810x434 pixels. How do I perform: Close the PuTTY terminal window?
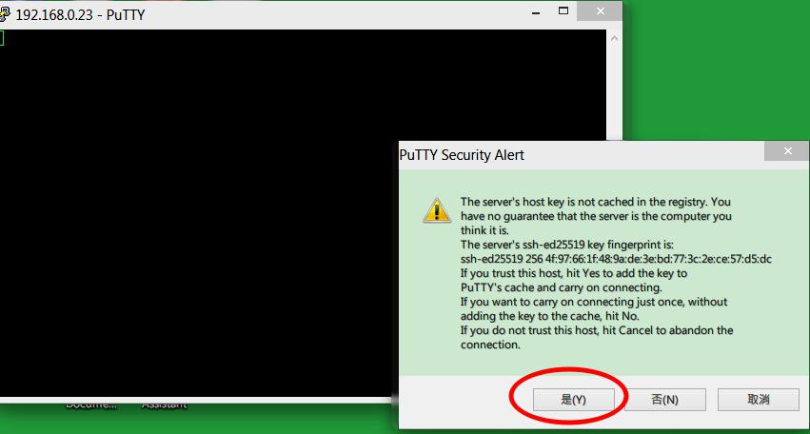600,11
